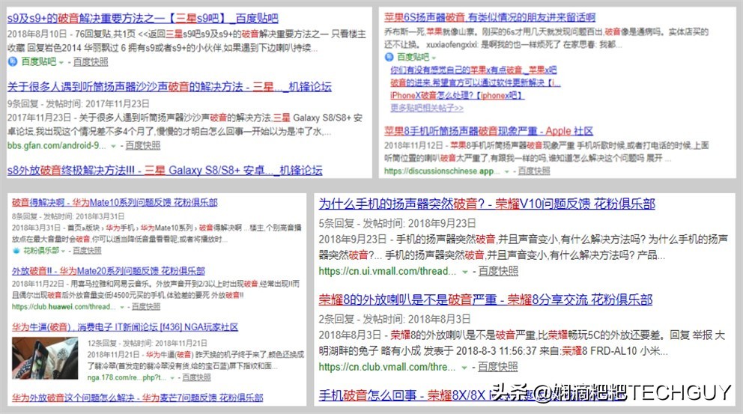
Task: Open the dropdown arrow after cn.club.vmall.com/thre...
Action: [464, 368]
